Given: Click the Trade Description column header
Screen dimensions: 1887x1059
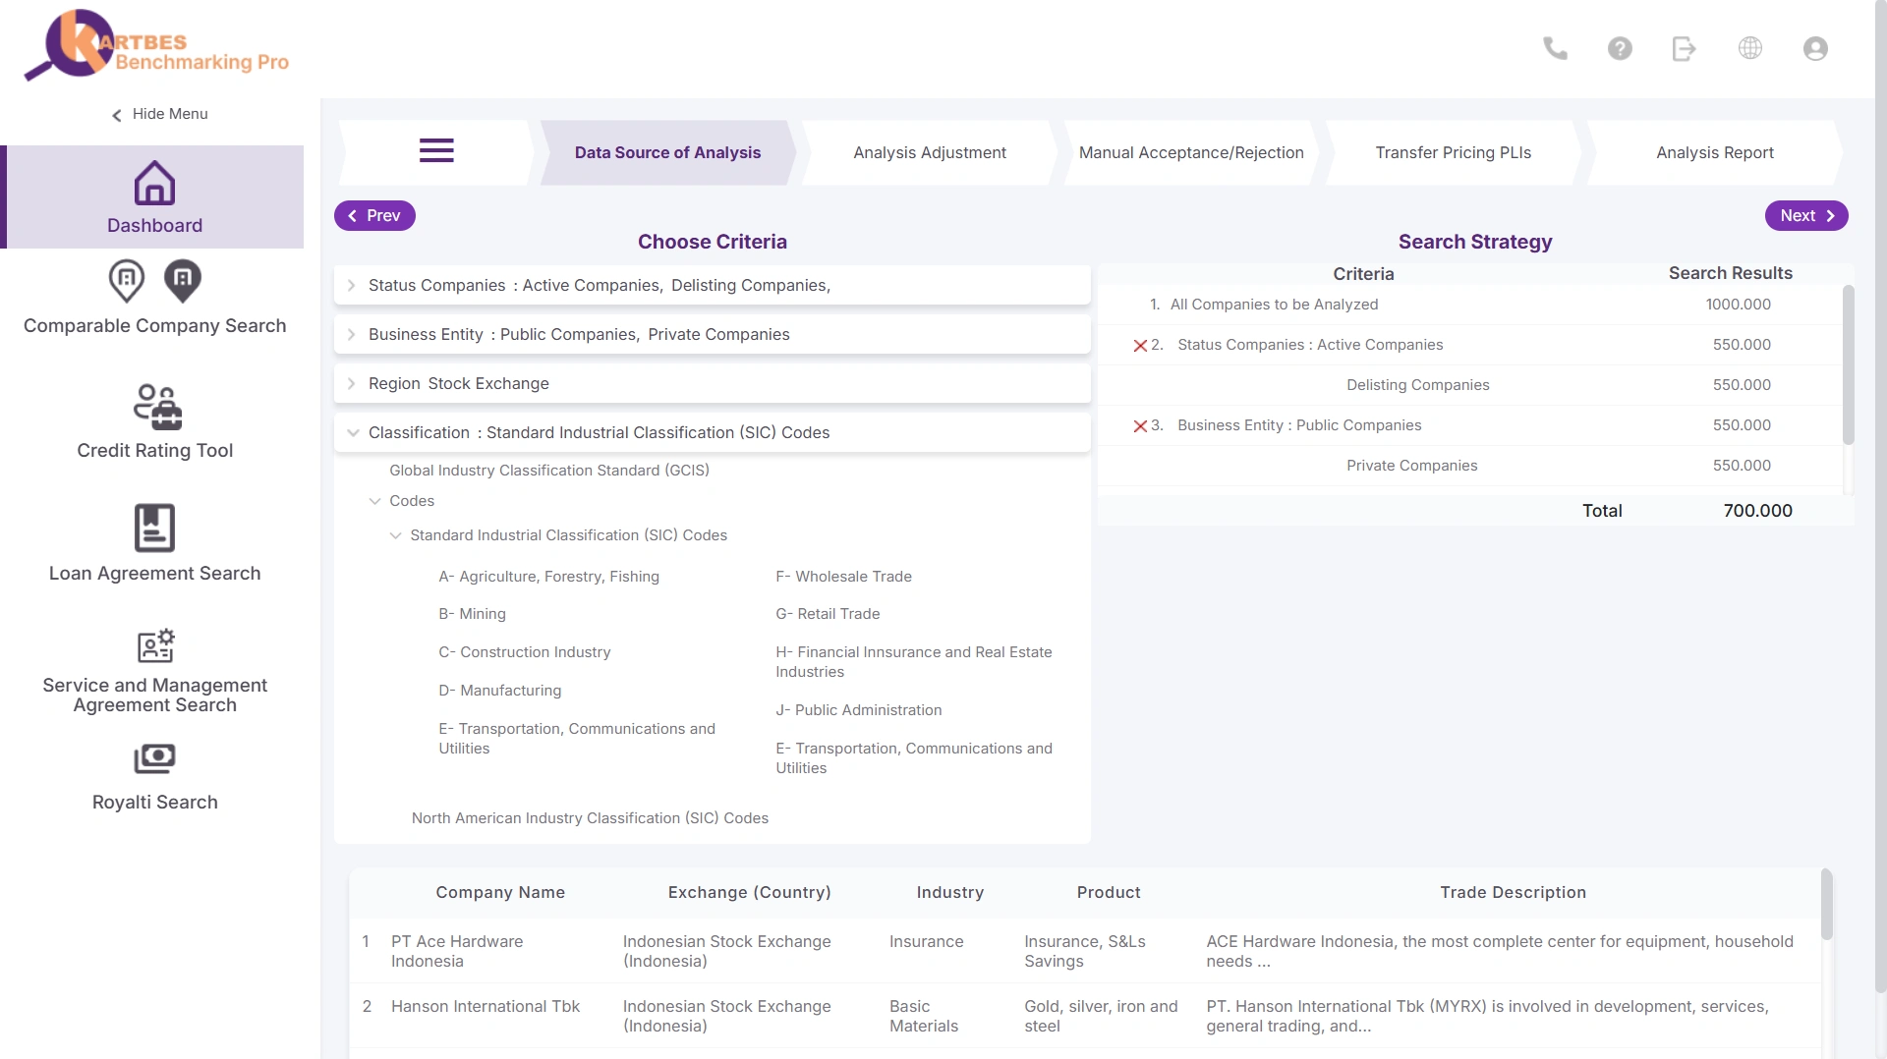Looking at the screenshot, I should pyautogui.click(x=1513, y=893).
